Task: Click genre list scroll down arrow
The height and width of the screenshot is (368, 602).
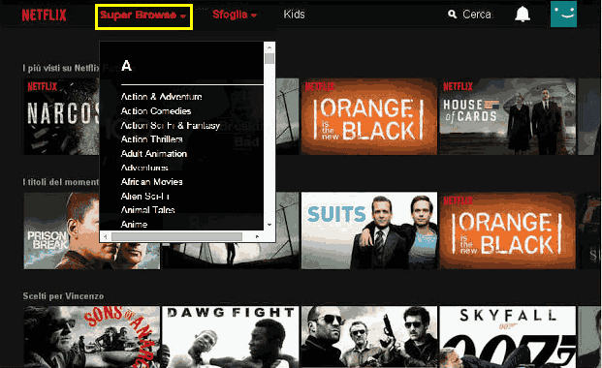Action: 269,225
